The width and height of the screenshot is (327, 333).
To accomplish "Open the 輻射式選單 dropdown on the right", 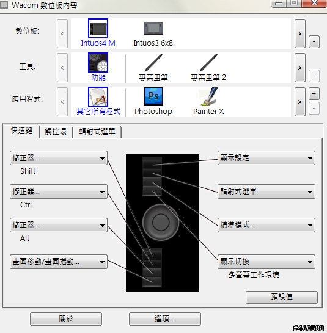I will pyautogui.click(x=266, y=192).
